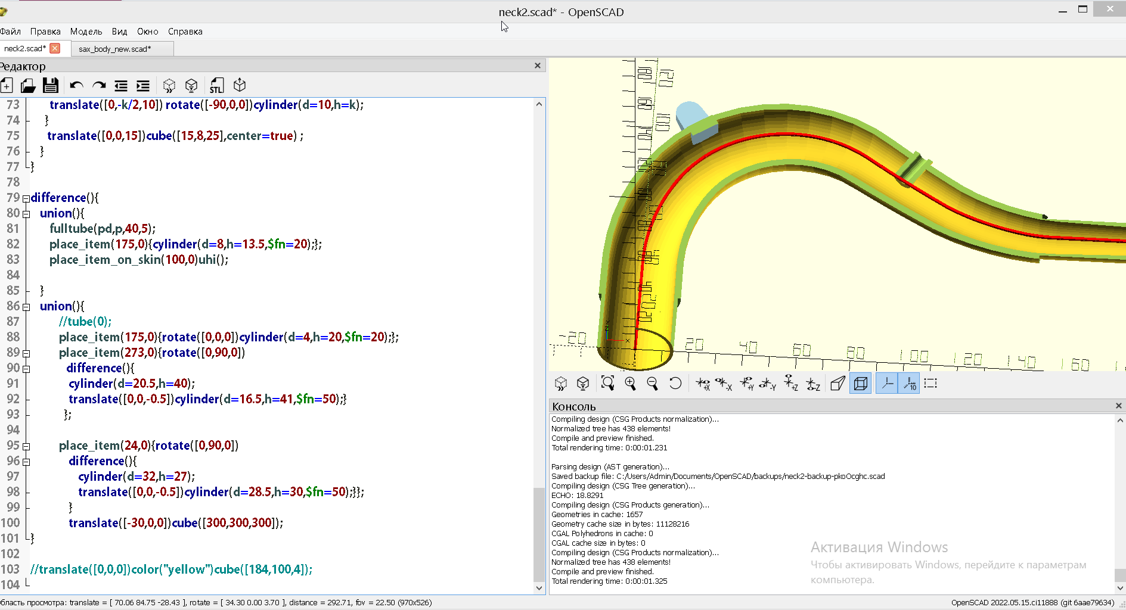Viewport: 1126px width, 610px height.
Task: Click the Export as STL icon
Action: click(x=216, y=86)
